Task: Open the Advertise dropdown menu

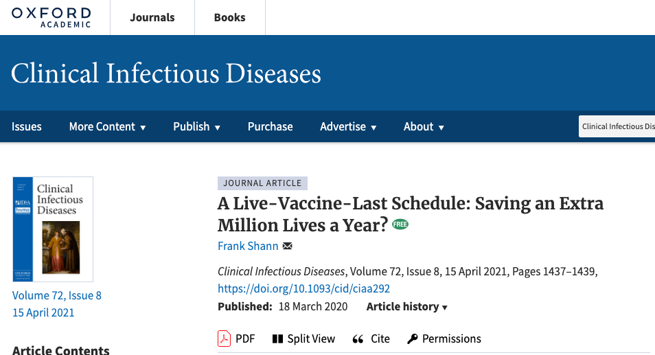Action: [348, 126]
